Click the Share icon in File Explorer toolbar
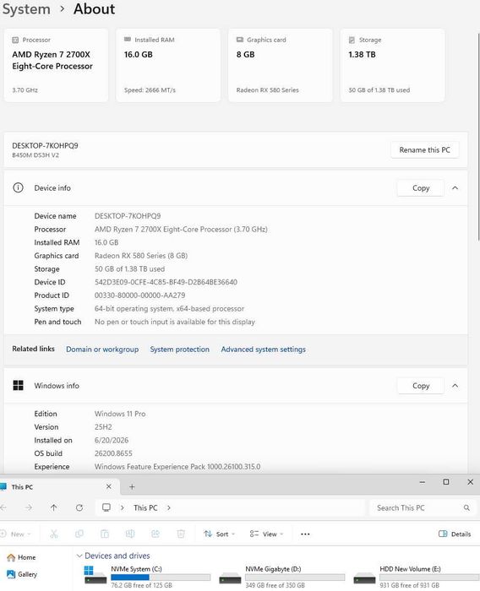This screenshot has height=591, width=480. 155,534
